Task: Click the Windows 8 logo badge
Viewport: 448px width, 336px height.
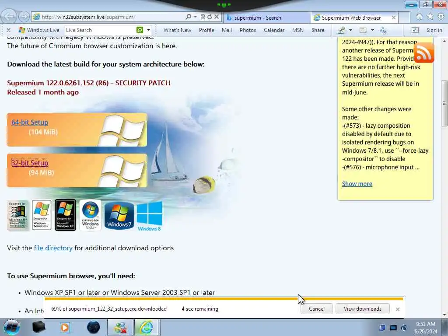Action: (150, 216)
